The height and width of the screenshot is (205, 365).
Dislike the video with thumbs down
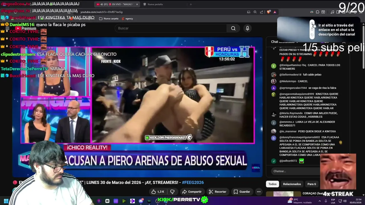click(x=172, y=192)
